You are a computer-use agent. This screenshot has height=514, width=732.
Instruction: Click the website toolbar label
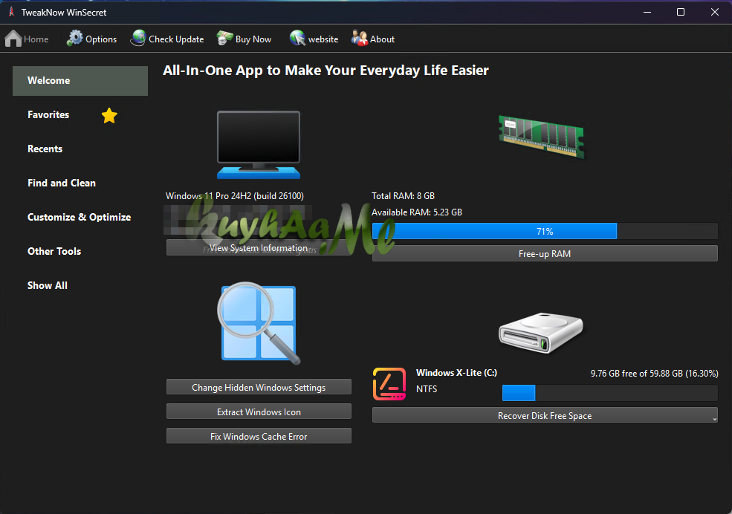pos(323,39)
